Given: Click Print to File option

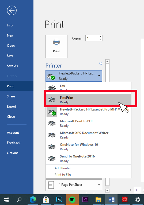Looking at the screenshot, I should point(63,174).
